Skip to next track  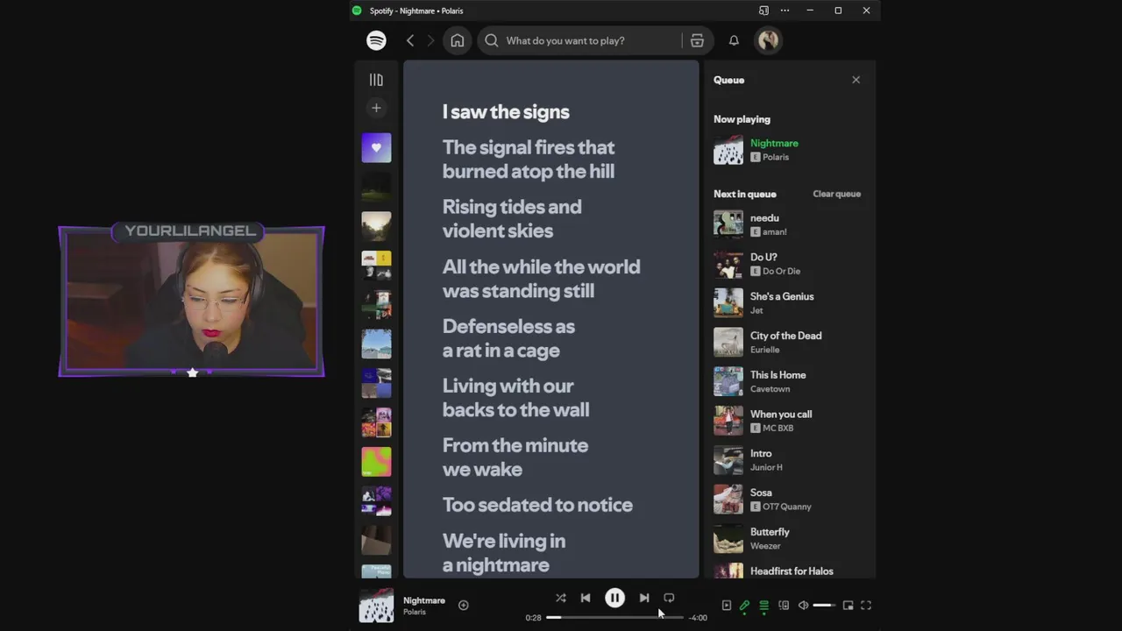point(644,598)
